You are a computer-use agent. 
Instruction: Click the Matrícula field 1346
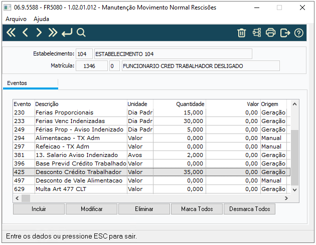tap(92, 66)
